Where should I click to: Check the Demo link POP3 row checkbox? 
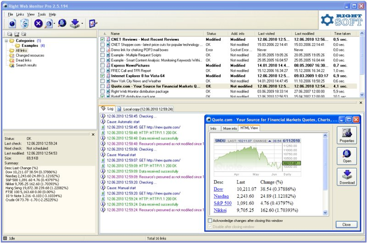point(103,50)
